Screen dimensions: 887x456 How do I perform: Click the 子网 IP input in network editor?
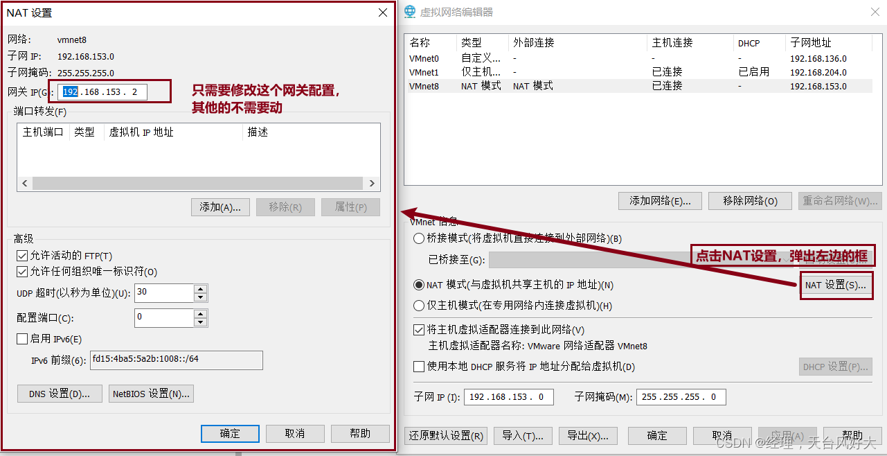click(509, 397)
